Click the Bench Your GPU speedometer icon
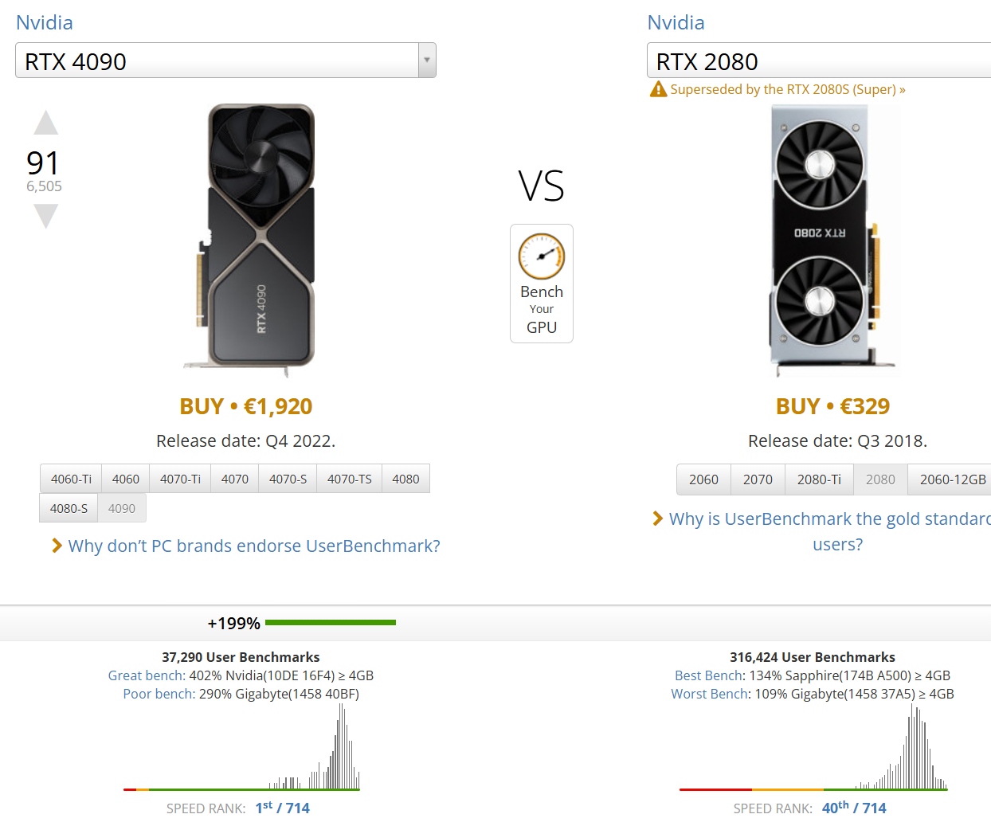The width and height of the screenshot is (991, 818). click(x=542, y=256)
